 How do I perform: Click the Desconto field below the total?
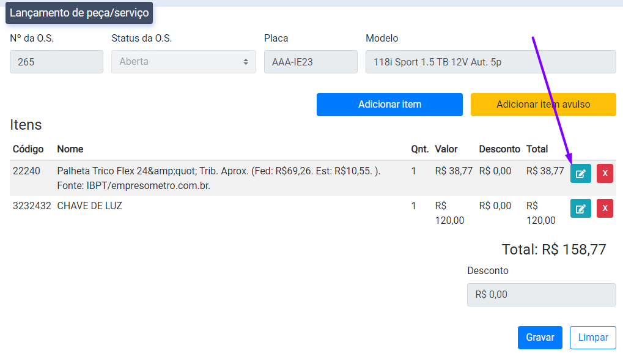point(541,294)
